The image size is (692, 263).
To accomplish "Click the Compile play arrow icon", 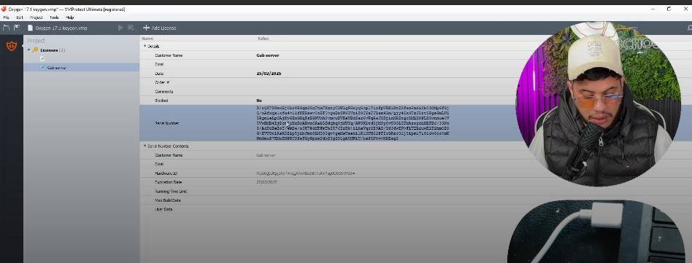I will pos(120,28).
